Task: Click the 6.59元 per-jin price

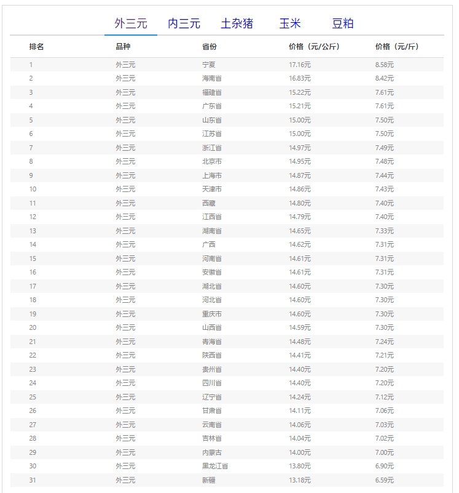Action: pos(385,480)
